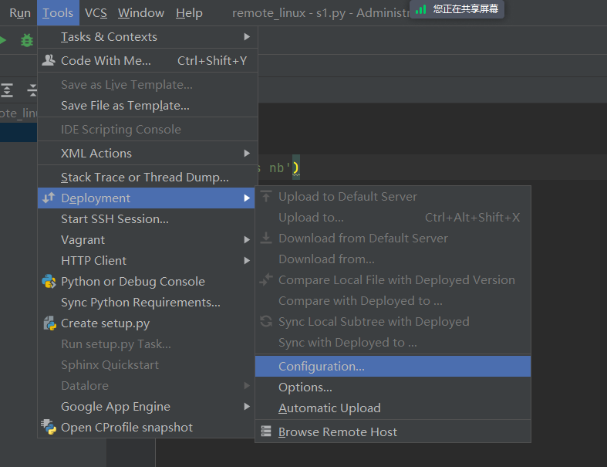Toggle Automatic Upload in the Deployment submenu

coord(329,408)
